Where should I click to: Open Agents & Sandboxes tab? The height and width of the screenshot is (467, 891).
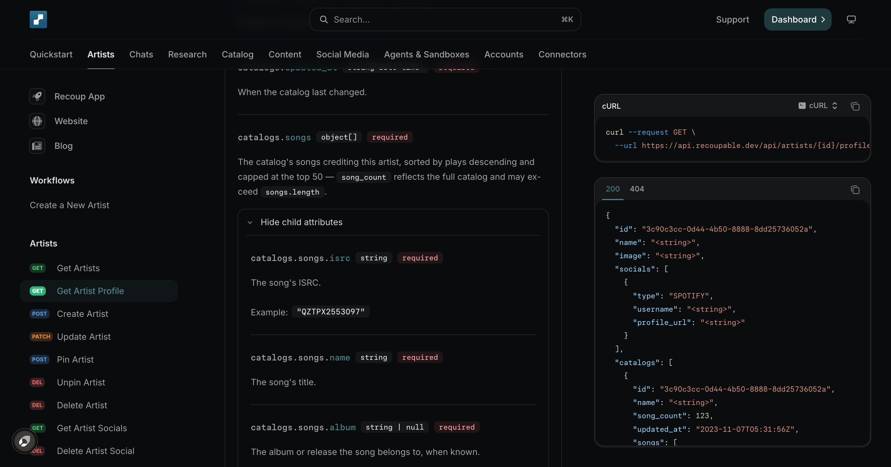pyautogui.click(x=427, y=55)
